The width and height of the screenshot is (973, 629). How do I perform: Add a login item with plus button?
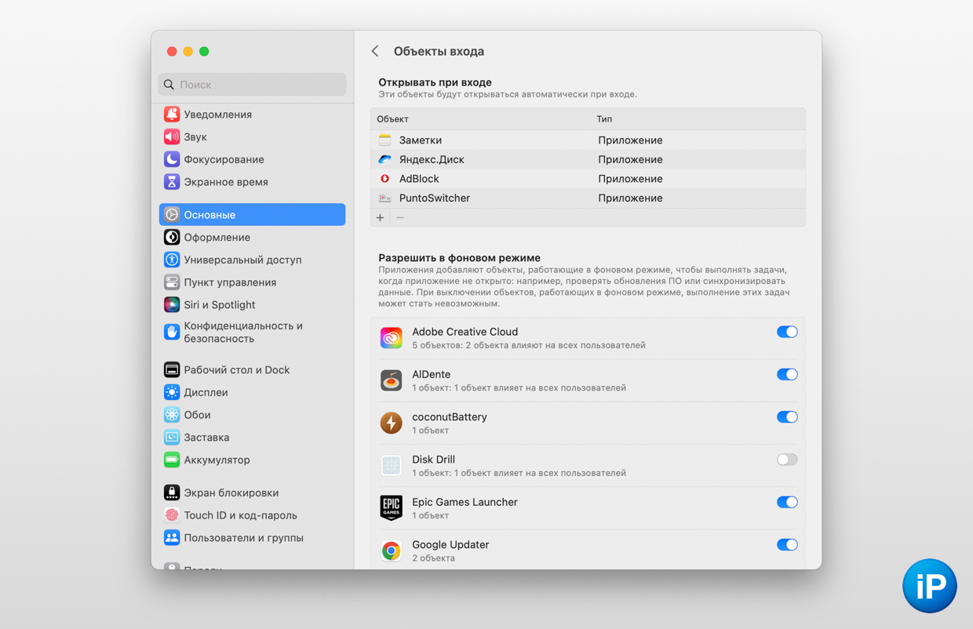click(x=381, y=217)
